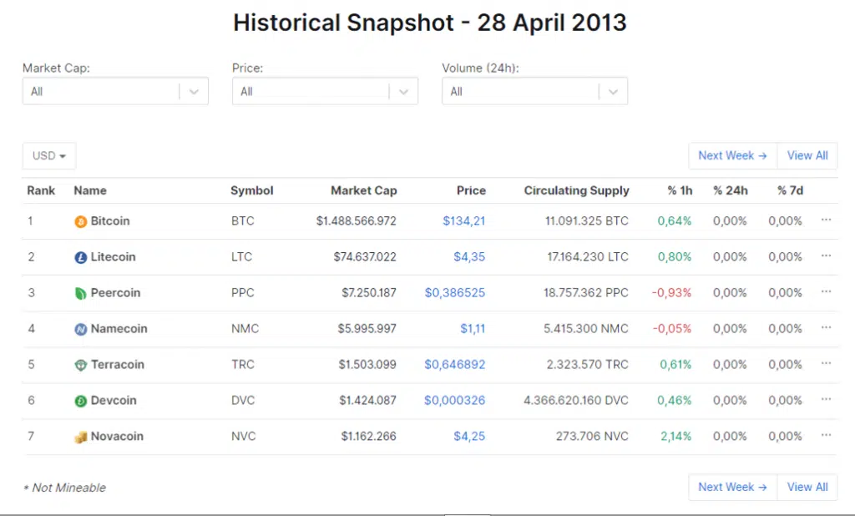Screen dimensions: 855x516
Task: Click Bitcoin market cap $1.488.566.972
Action: pos(356,221)
